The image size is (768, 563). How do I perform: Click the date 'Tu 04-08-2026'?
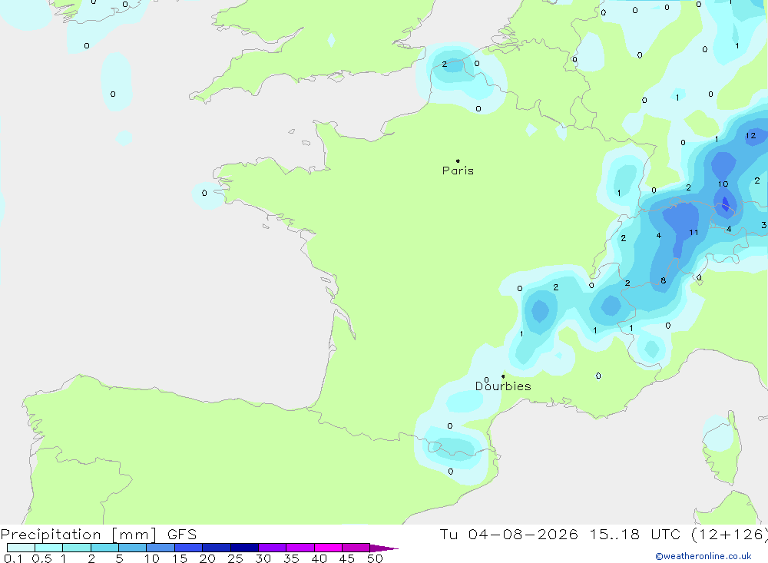click(508, 534)
